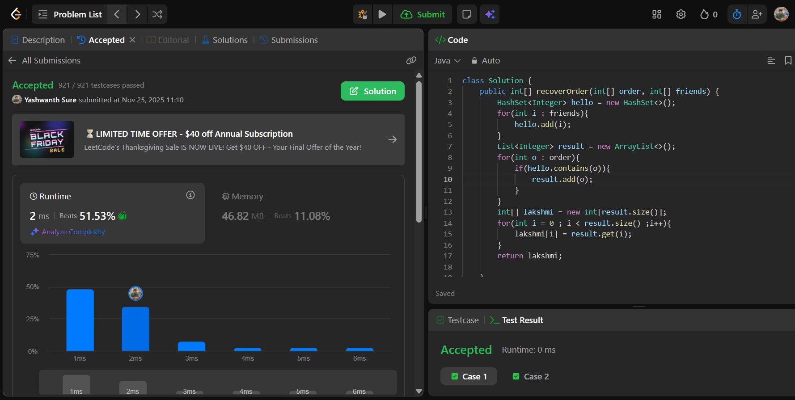This screenshot has height=400, width=795.
Task: Pick a random problem with shuffle icon
Action: (x=157, y=14)
